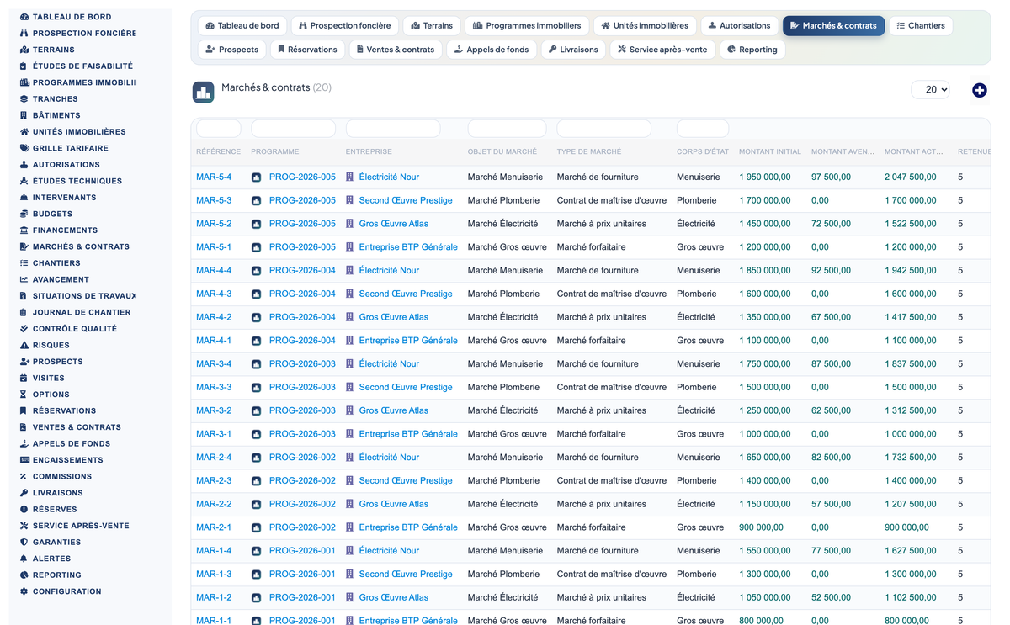Sort by Référence column header
Screen dimensions: 1010x625
(x=218, y=152)
